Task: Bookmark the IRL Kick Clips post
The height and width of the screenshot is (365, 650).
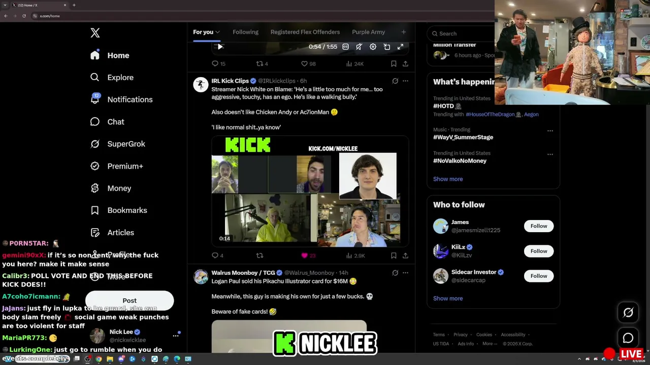Action: tap(394, 255)
